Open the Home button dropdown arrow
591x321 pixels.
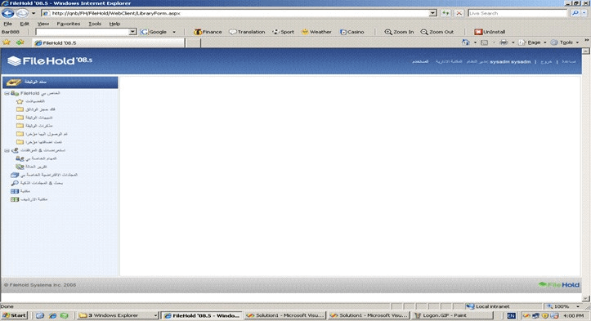[475, 42]
